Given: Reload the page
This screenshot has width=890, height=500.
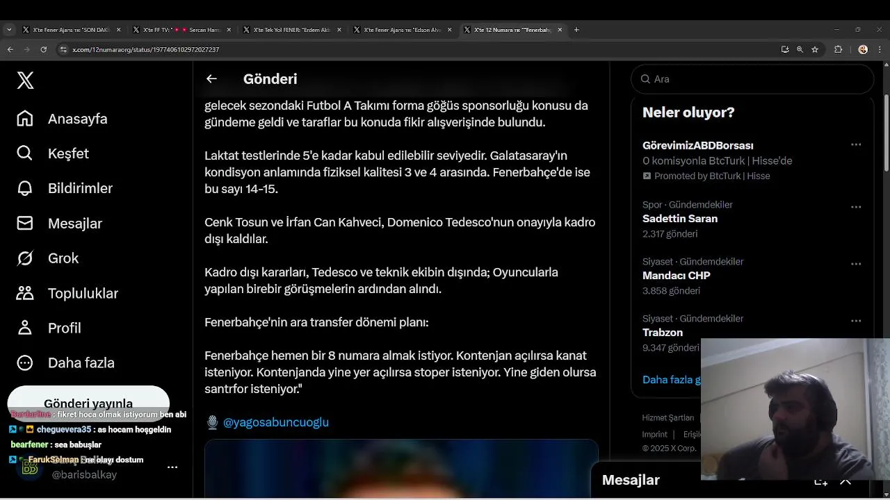Looking at the screenshot, I should pyautogui.click(x=43, y=49).
